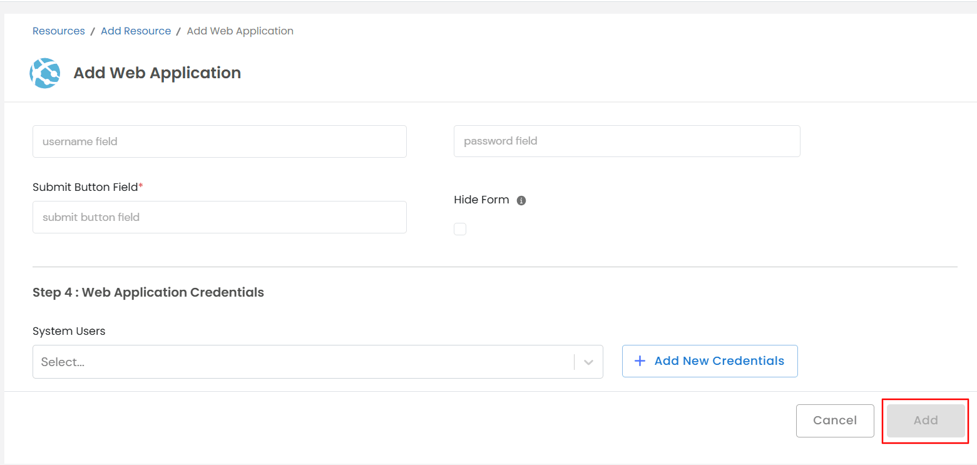The height and width of the screenshot is (465, 977).
Task: Click the Add button
Action: coord(925,421)
